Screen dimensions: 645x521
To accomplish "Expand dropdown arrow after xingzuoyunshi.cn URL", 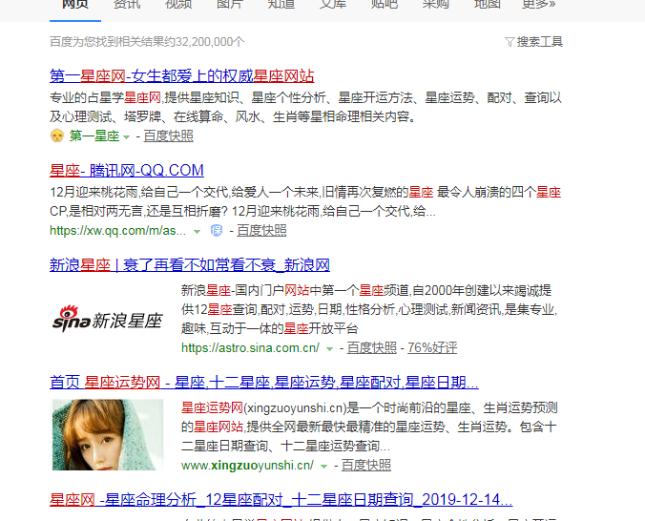I will (x=323, y=467).
